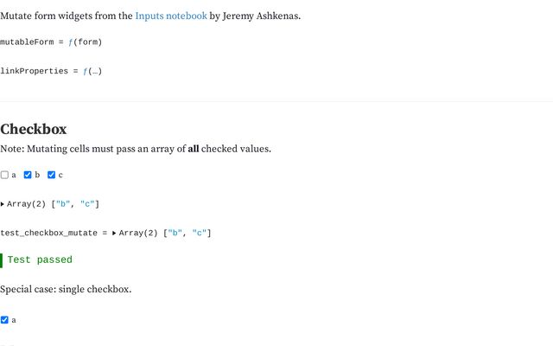Click the Checkbox section heading
This screenshot has width=553, height=346.
click(34, 129)
